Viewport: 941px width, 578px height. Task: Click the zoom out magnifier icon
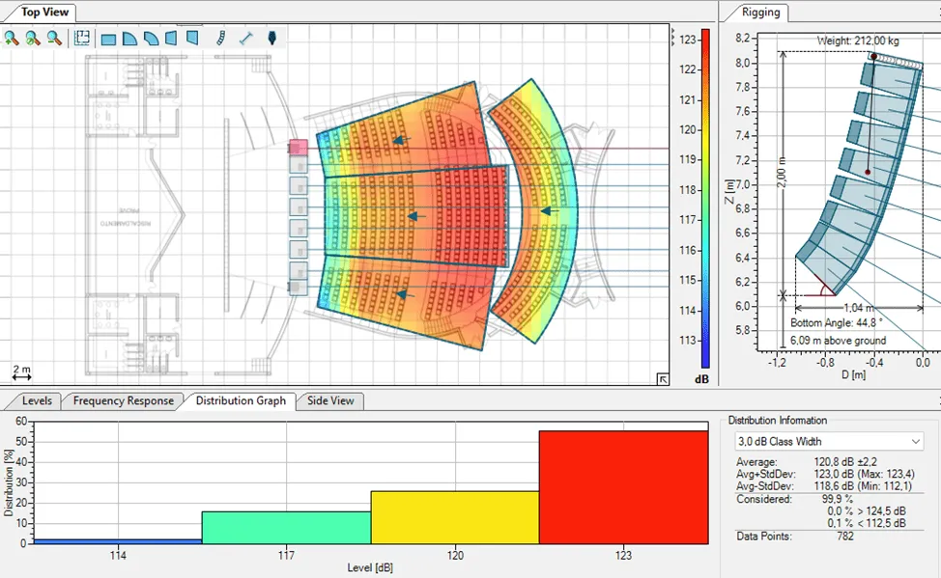(54, 39)
